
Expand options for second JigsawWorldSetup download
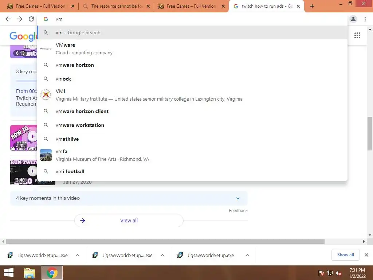click(x=162, y=255)
